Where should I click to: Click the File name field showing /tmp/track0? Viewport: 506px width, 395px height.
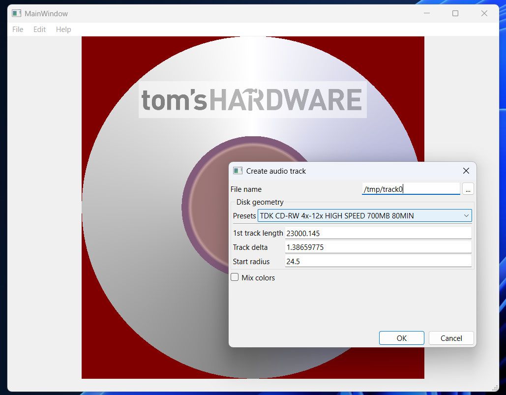[411, 189]
